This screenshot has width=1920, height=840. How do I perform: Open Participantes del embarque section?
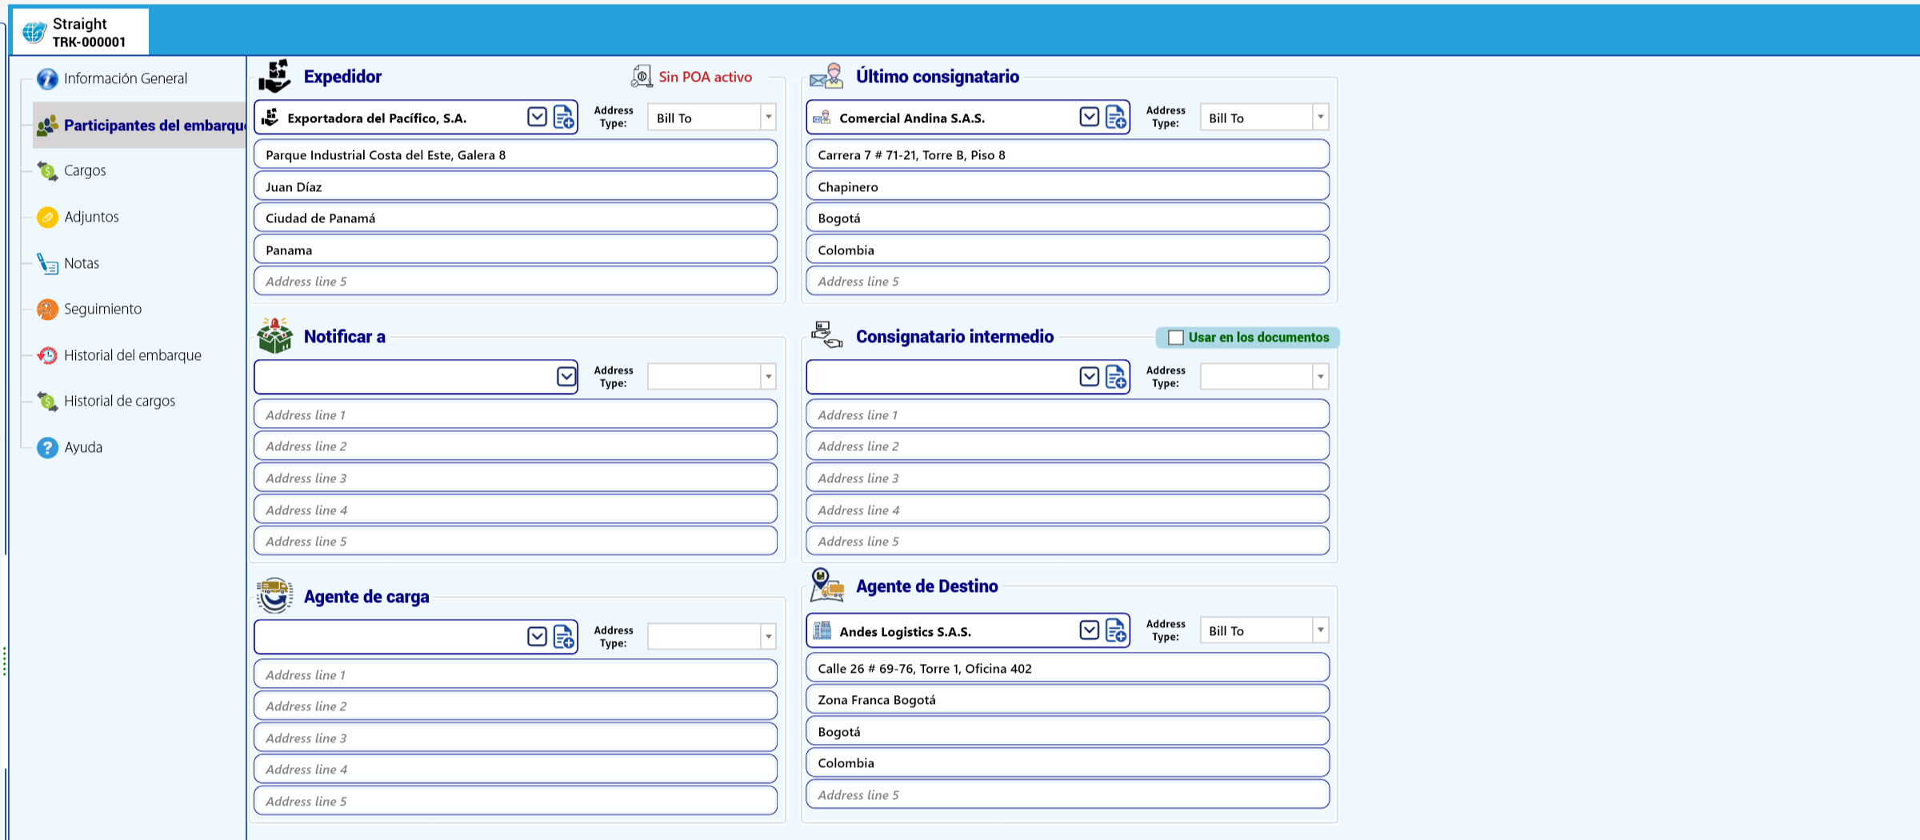[x=140, y=125]
